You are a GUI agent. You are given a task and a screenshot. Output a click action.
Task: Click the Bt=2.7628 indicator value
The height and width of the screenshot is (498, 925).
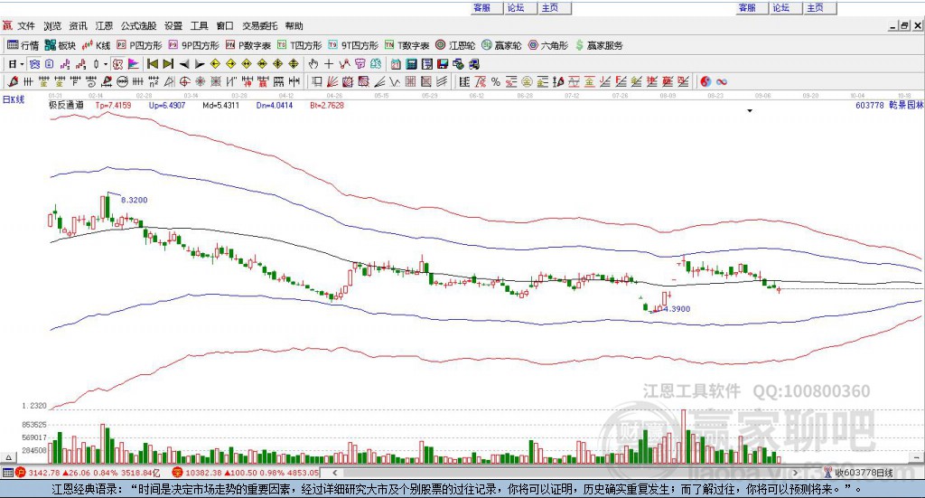tap(327, 105)
